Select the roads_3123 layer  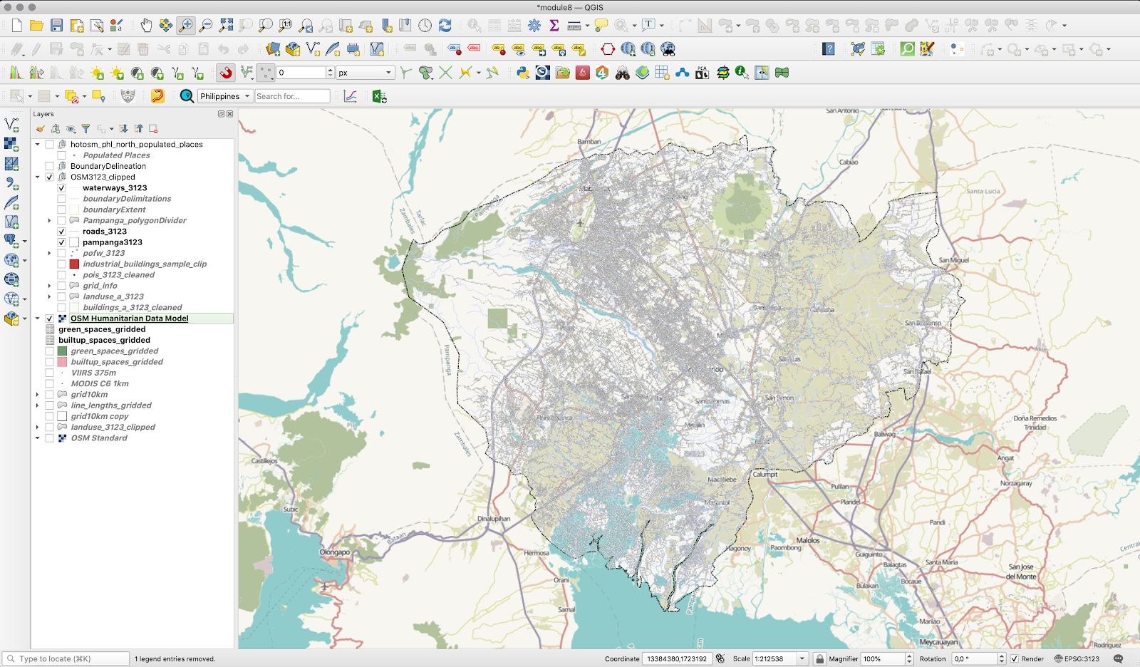[x=105, y=232]
